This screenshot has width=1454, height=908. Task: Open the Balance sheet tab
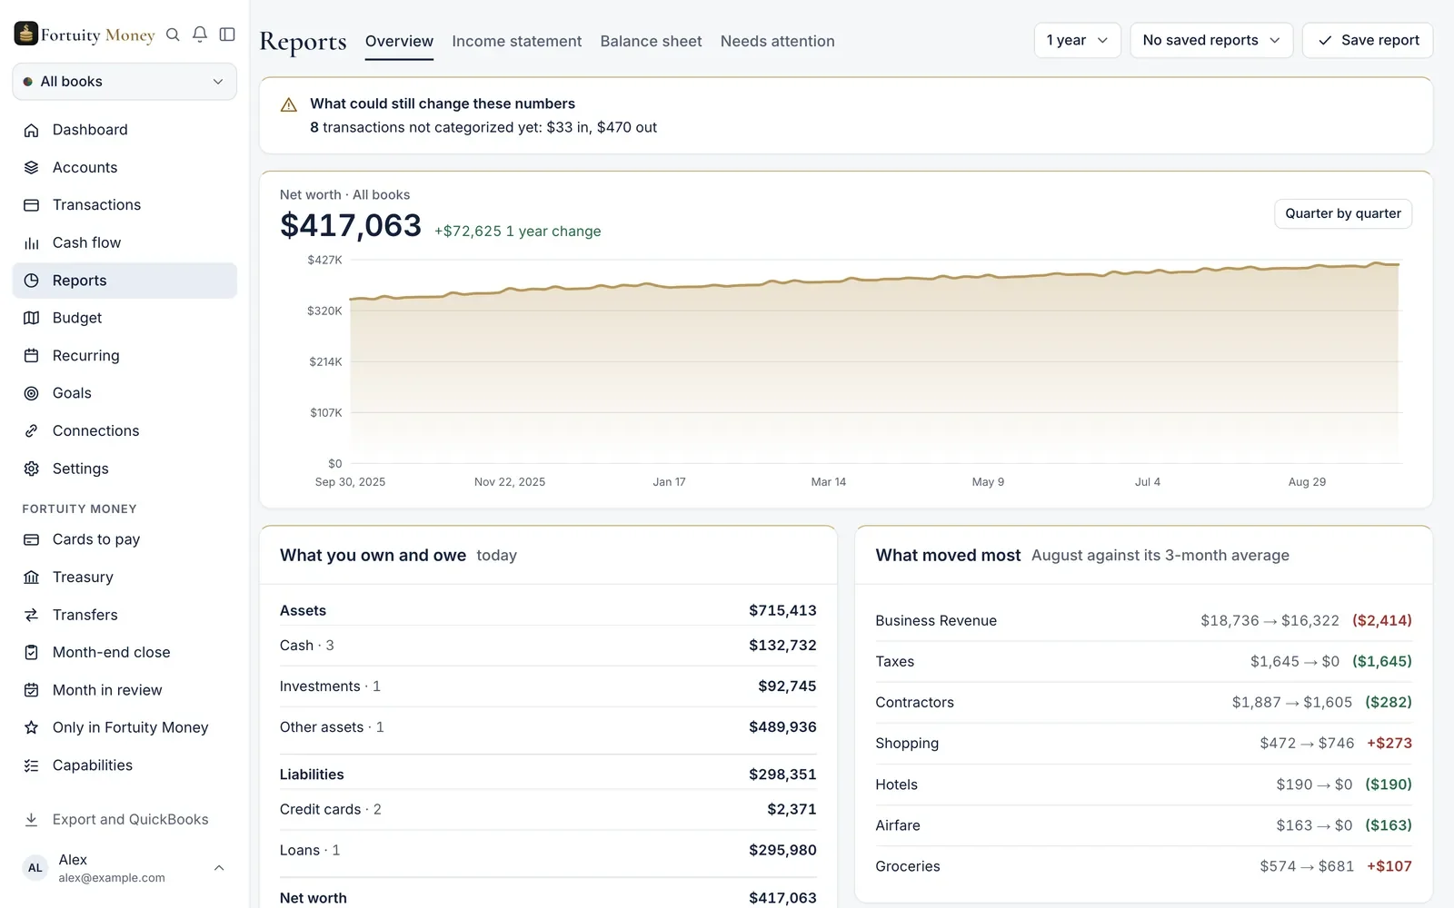coord(651,42)
